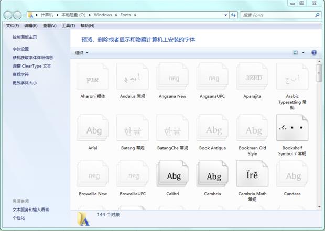Select the BatangChe font icon
Viewport: 325px width, 231px height.
pos(172,128)
